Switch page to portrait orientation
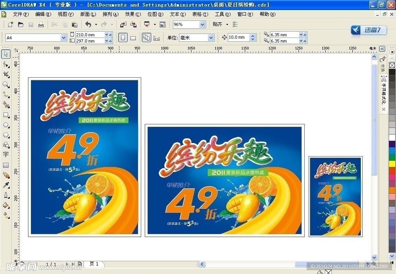This screenshot has height=274, width=396. pos(123,38)
